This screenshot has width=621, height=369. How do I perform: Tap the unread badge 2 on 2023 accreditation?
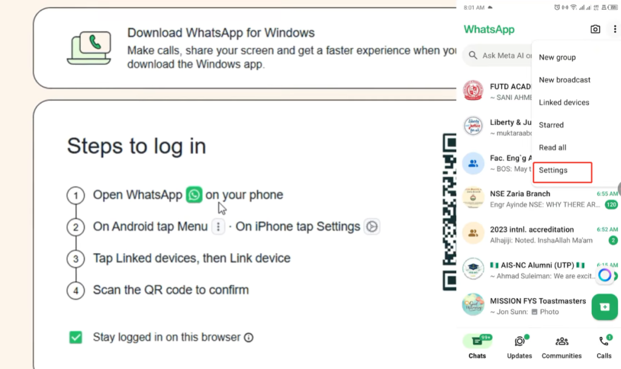pyautogui.click(x=613, y=240)
